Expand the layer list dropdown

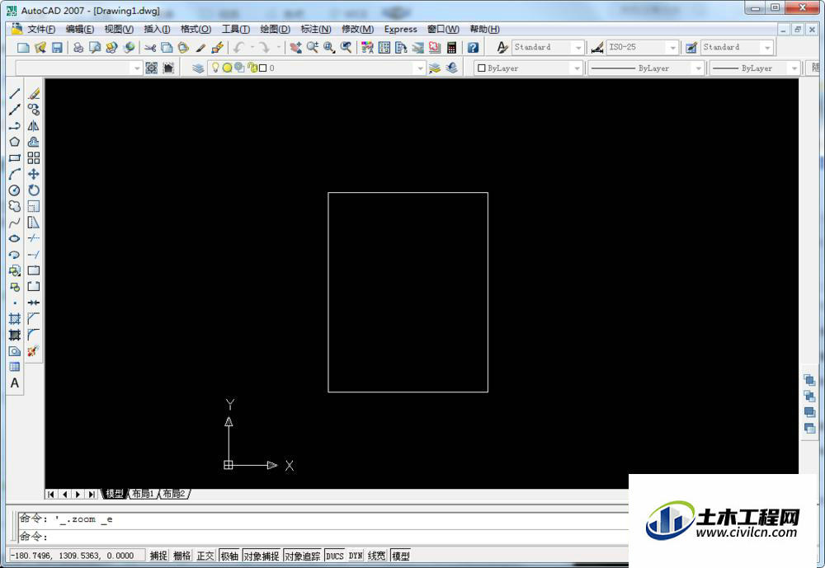tap(419, 68)
